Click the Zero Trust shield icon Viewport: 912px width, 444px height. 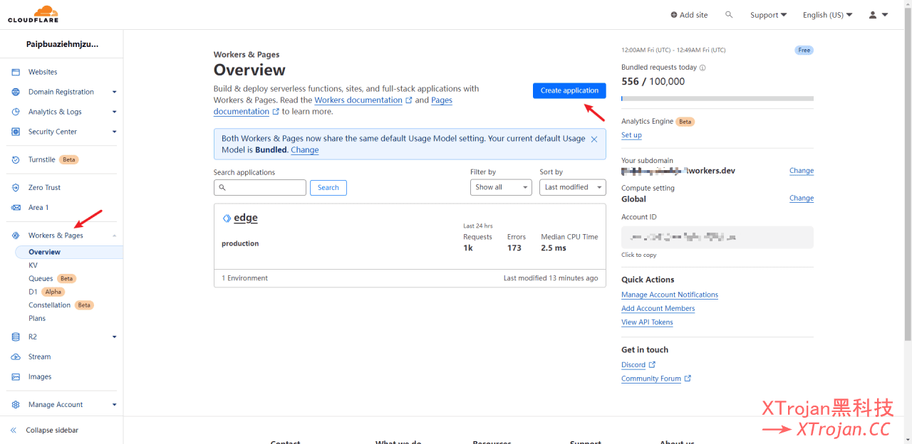click(x=16, y=187)
